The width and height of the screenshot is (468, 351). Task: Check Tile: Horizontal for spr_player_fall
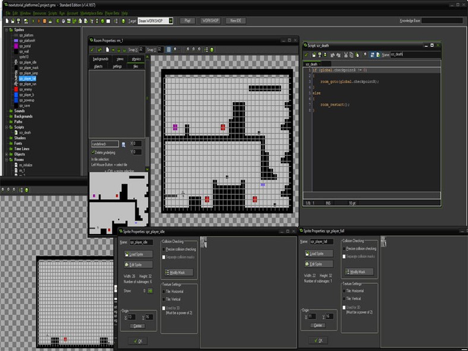[x=344, y=290]
